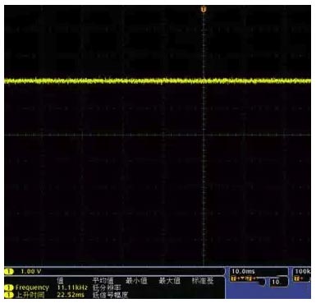The image size is (316, 303).
Task: Click the 最小值 column header
Action: (x=136, y=281)
